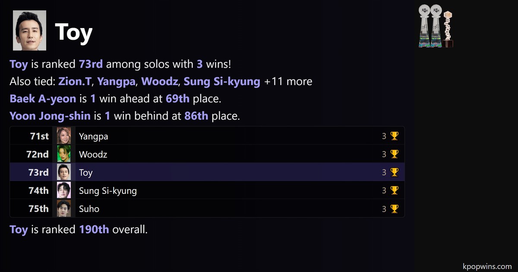Click the trophy icon in Woodz's row

394,155
